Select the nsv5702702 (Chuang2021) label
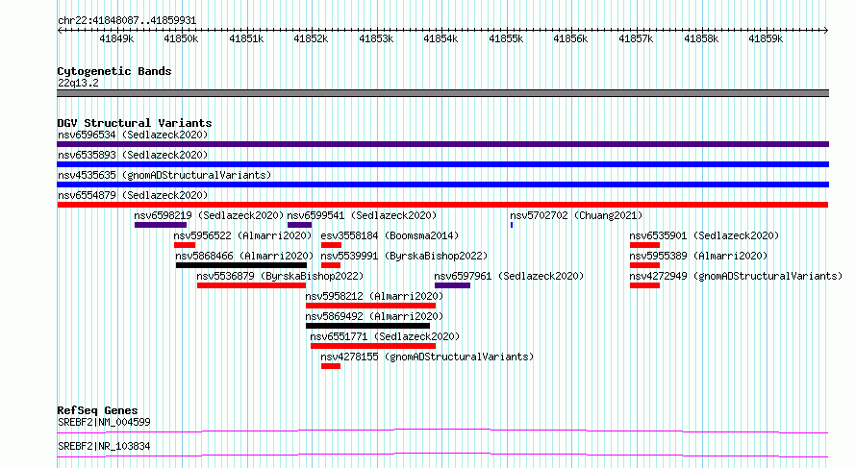The width and height of the screenshot is (856, 468). (x=576, y=215)
